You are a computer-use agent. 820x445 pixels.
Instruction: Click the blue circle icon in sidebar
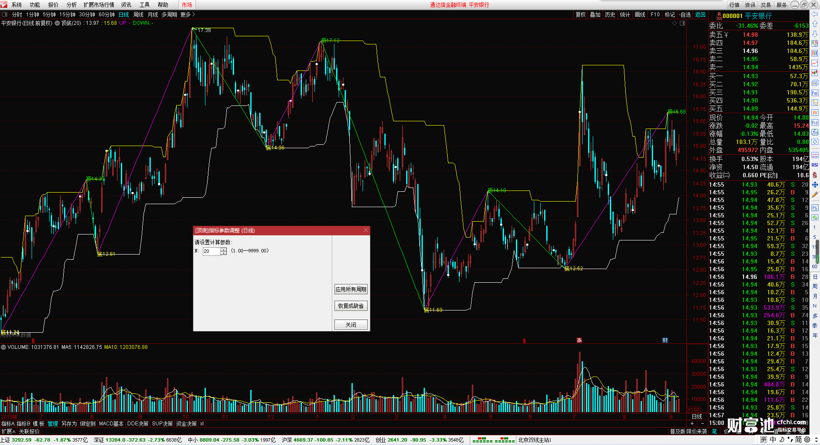coord(815,141)
